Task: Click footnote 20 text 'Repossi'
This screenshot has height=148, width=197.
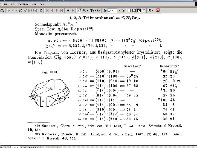Action: tap(50, 134)
